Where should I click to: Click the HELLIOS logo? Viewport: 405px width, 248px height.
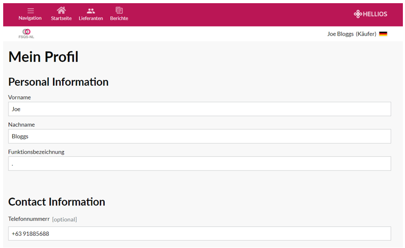tap(370, 14)
